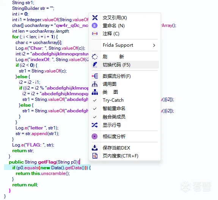Viewport: 218px width, 200px height.
Task: Click the cross-reference X icon
Action: tap(95, 18)
